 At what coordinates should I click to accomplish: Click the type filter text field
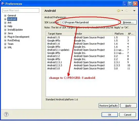point(21,11)
